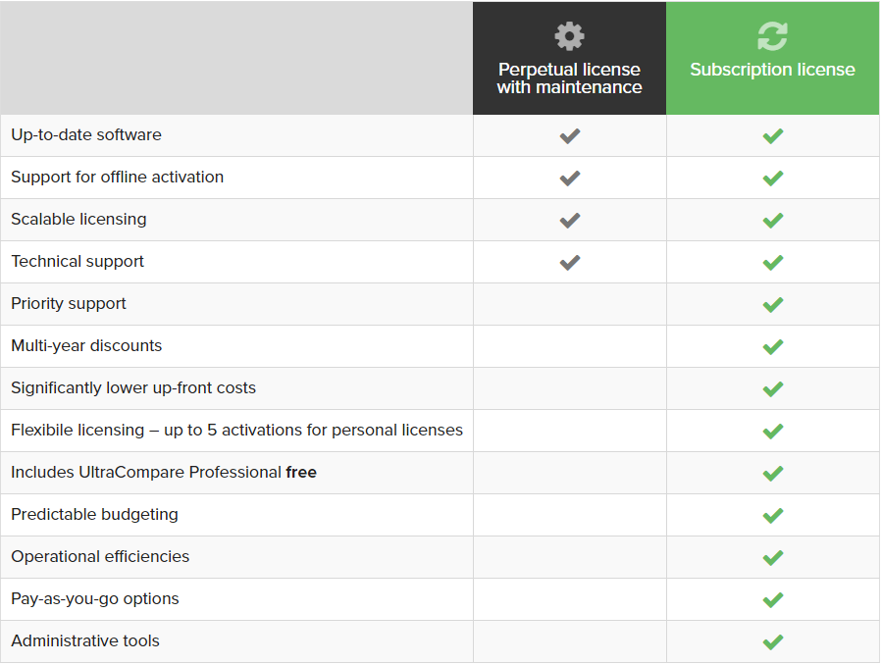Click the gray checkmark for Up-to-date software
Screen dimensions: 881x664
coord(570,136)
